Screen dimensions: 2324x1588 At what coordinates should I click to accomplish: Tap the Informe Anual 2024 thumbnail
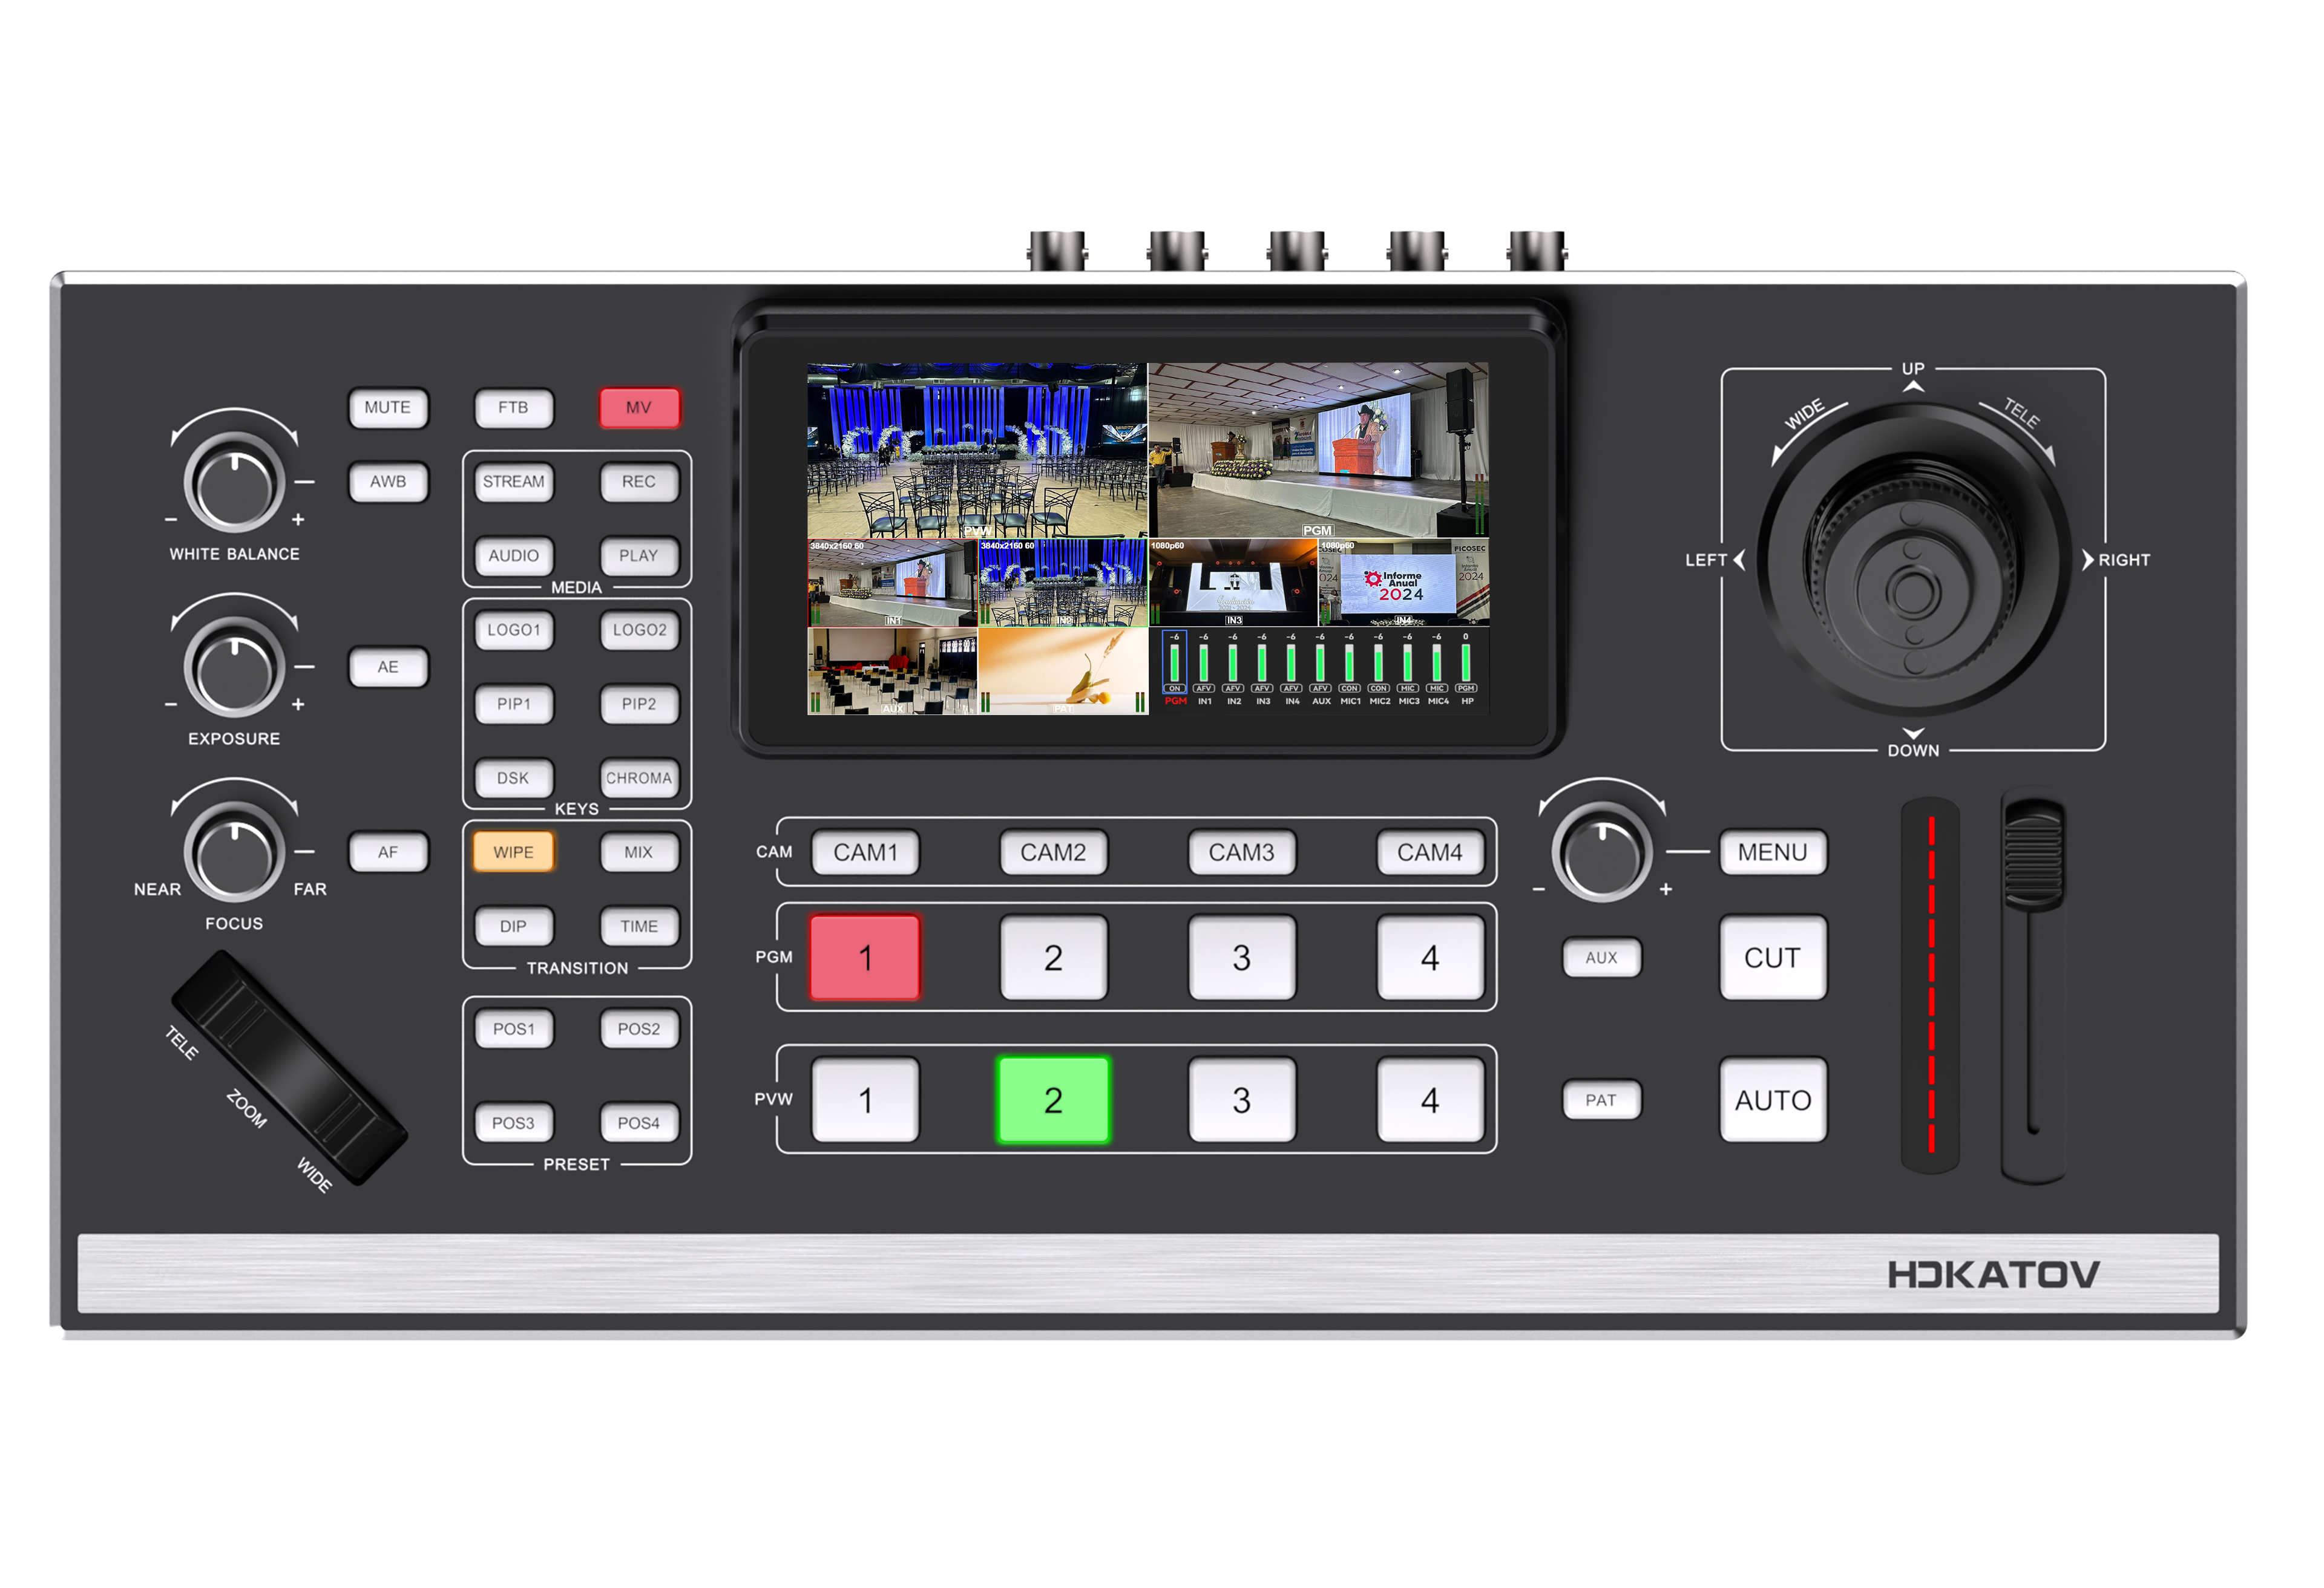(x=1404, y=584)
